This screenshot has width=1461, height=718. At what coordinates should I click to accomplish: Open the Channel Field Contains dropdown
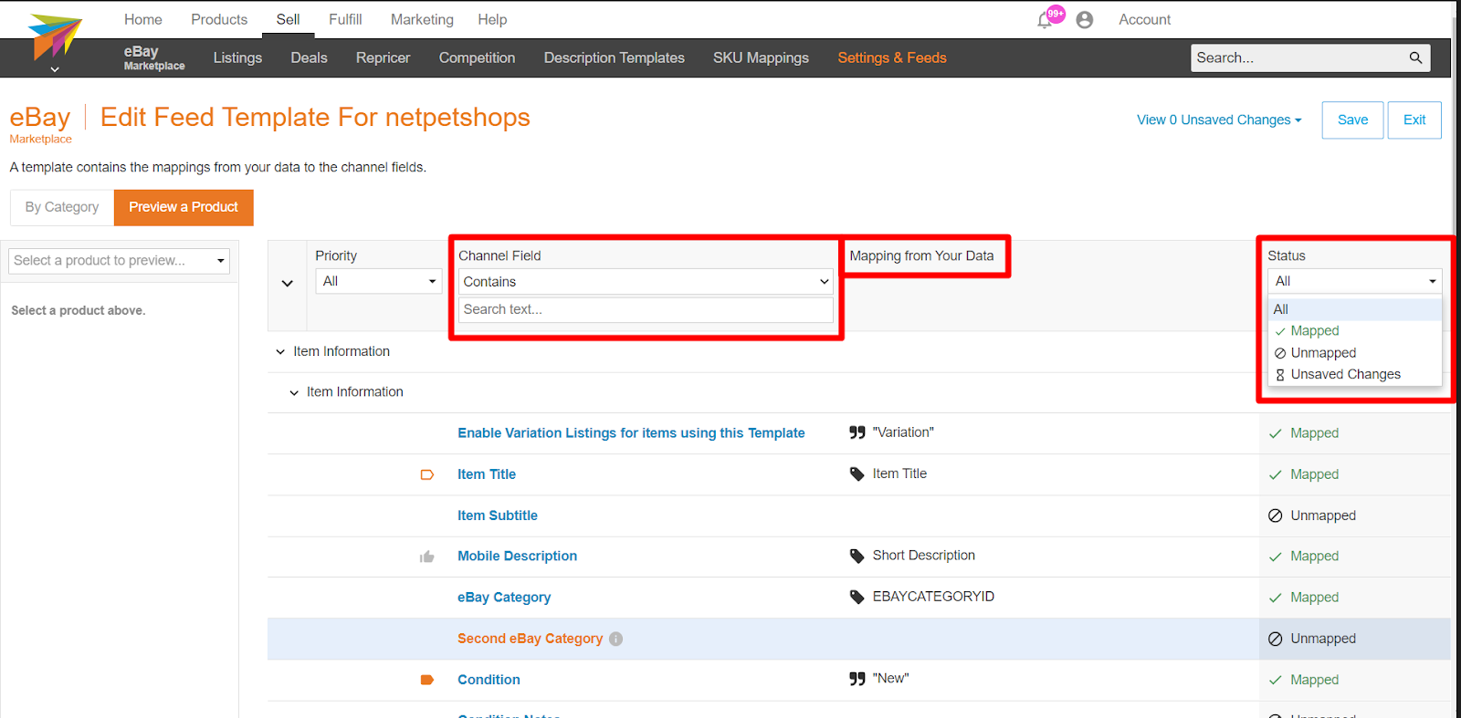(x=646, y=282)
